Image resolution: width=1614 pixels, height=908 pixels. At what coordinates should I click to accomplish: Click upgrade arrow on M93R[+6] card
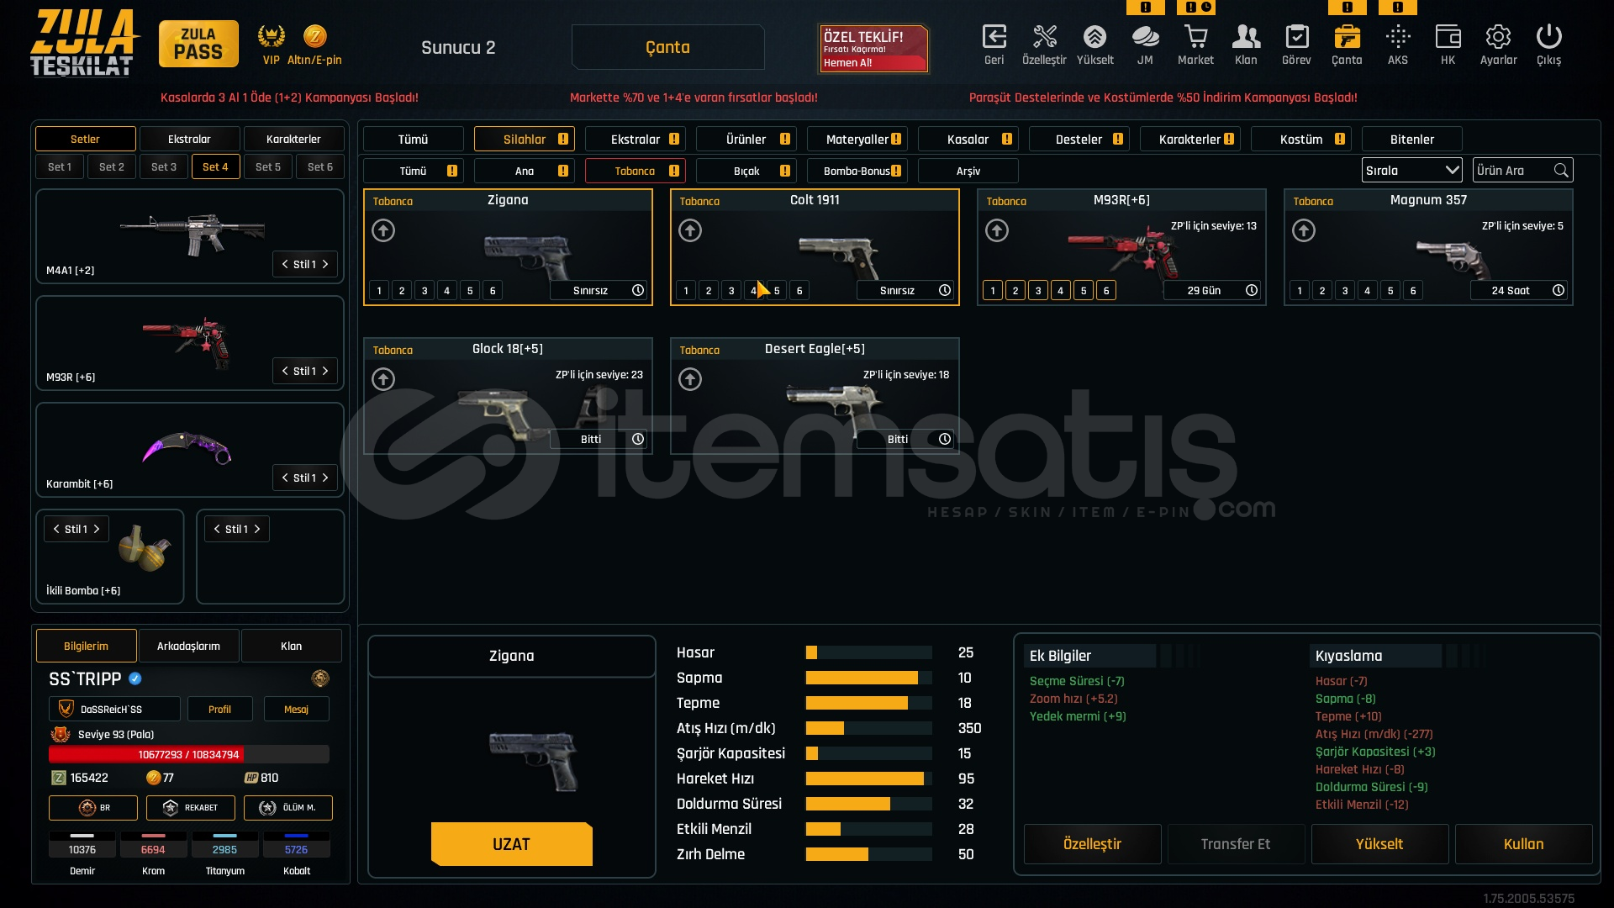997,230
